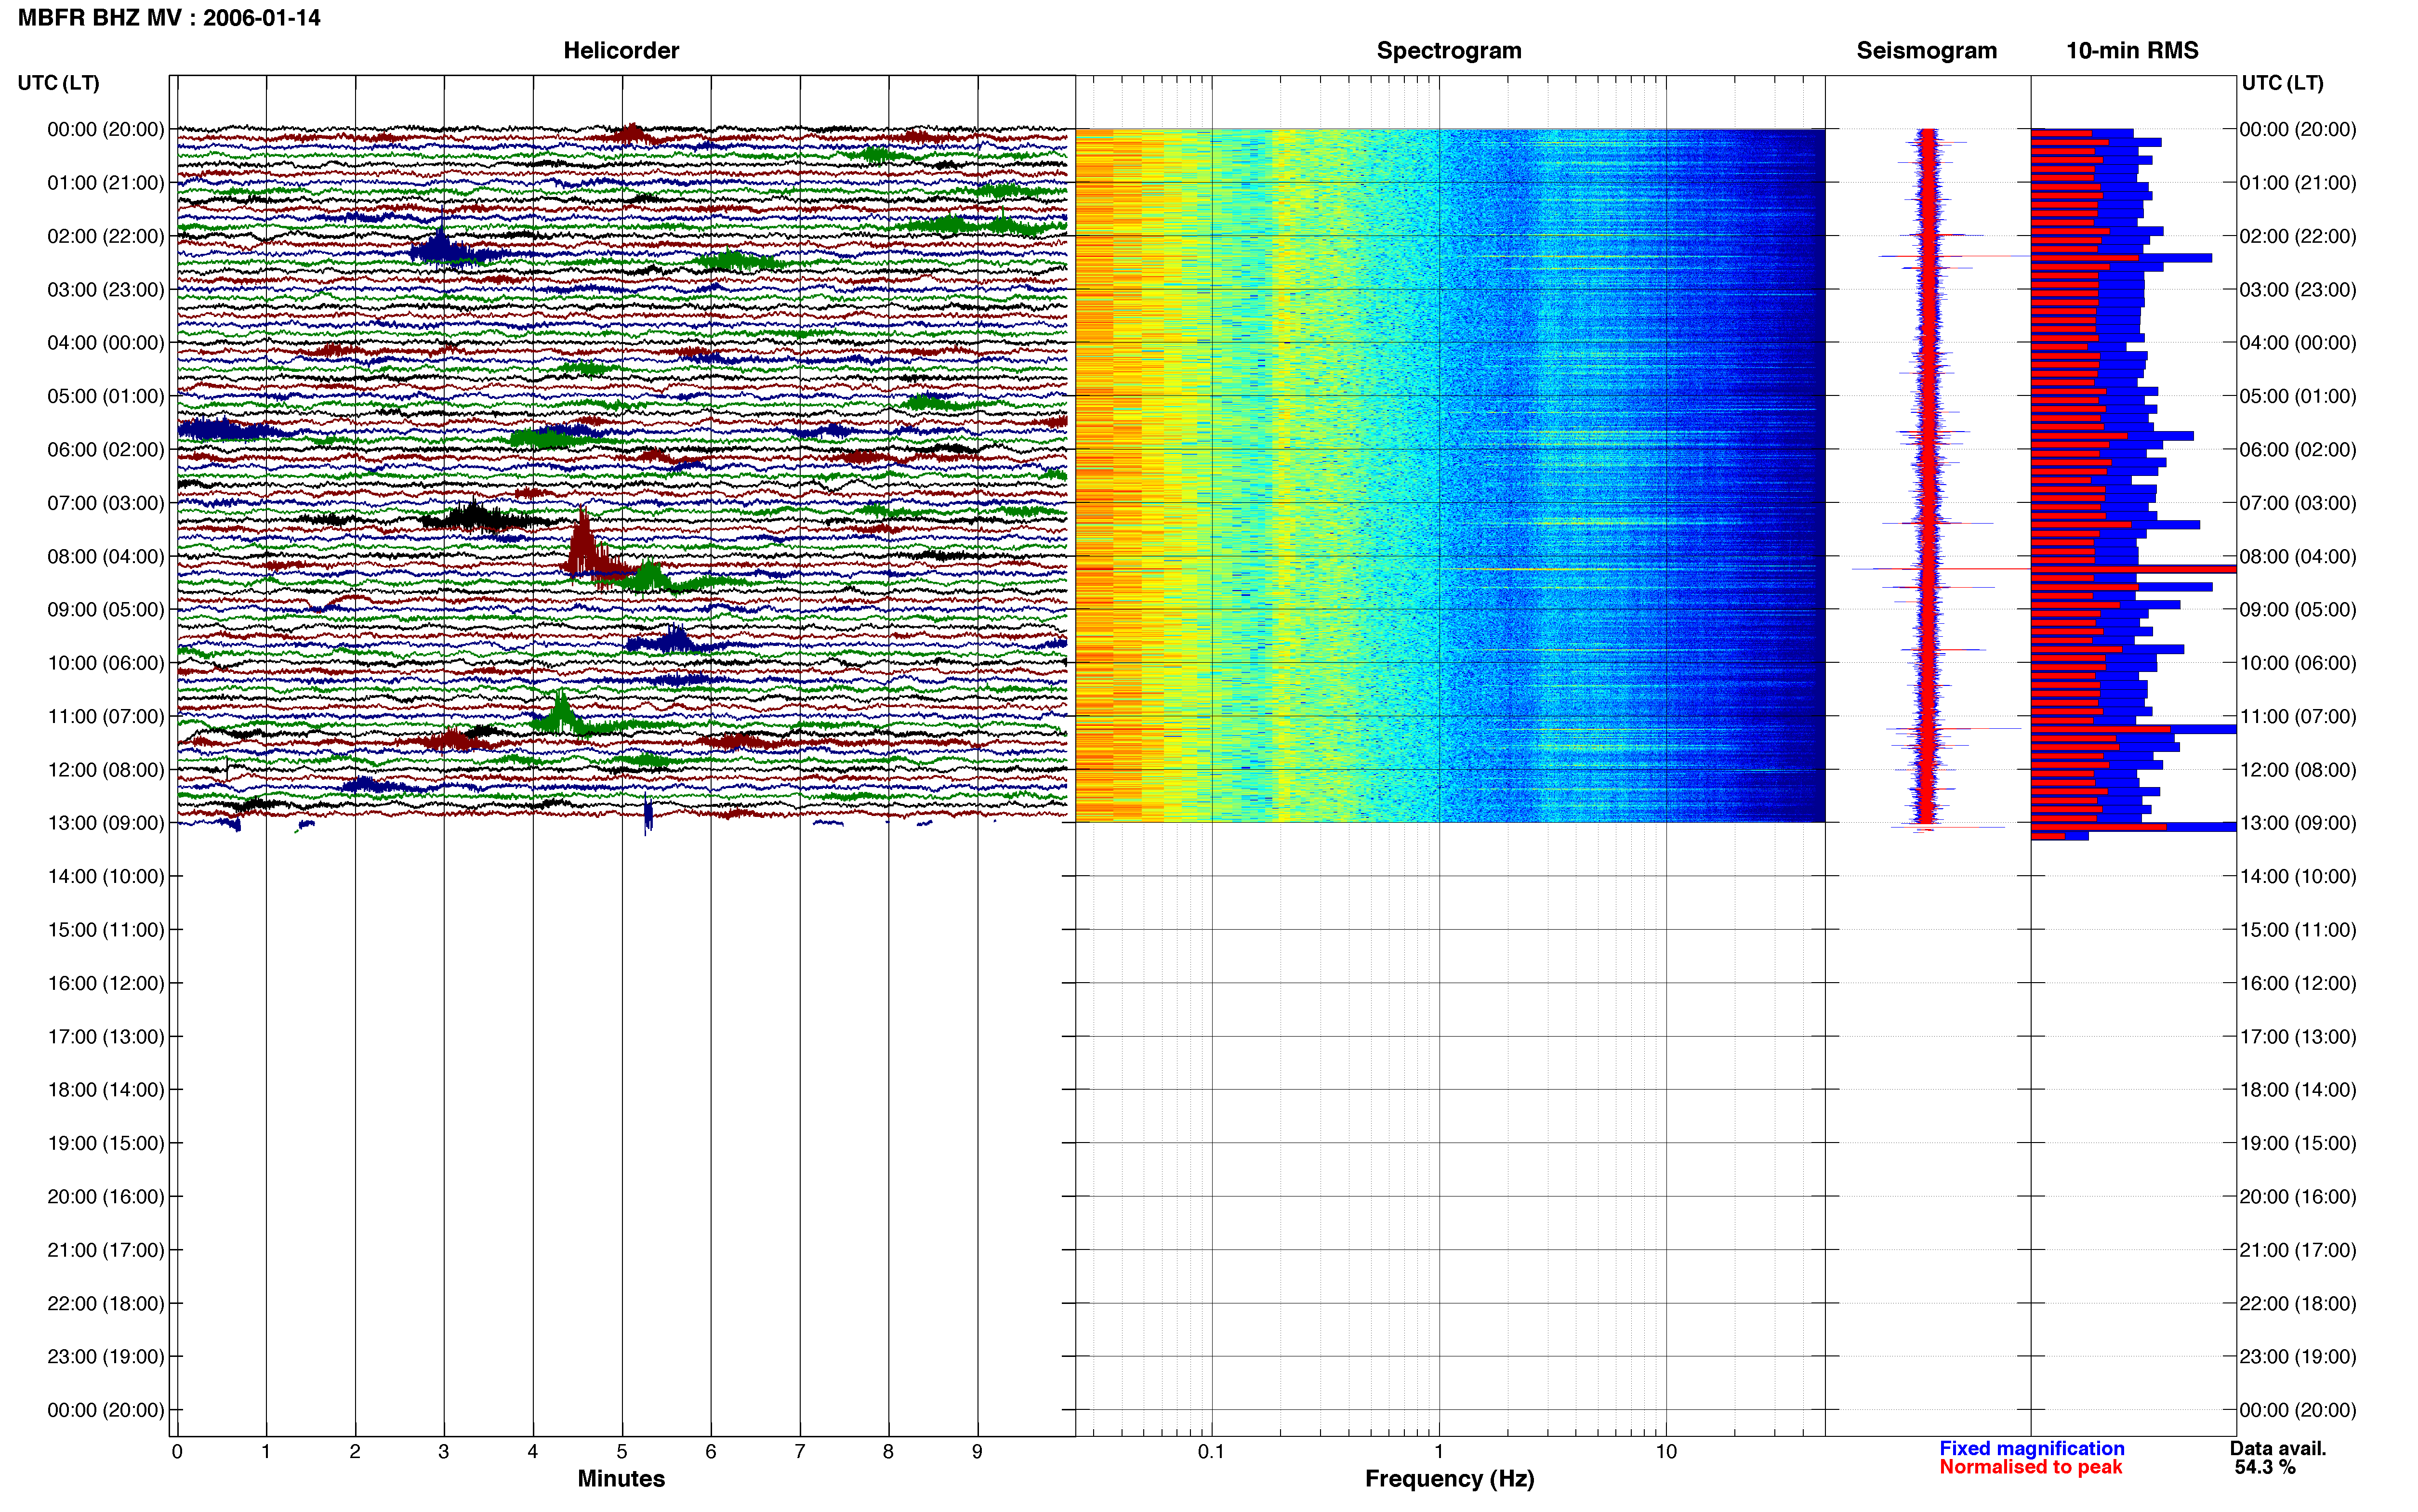Click the Seismogram panel heading
2418x1512 pixels.
coord(1926,50)
